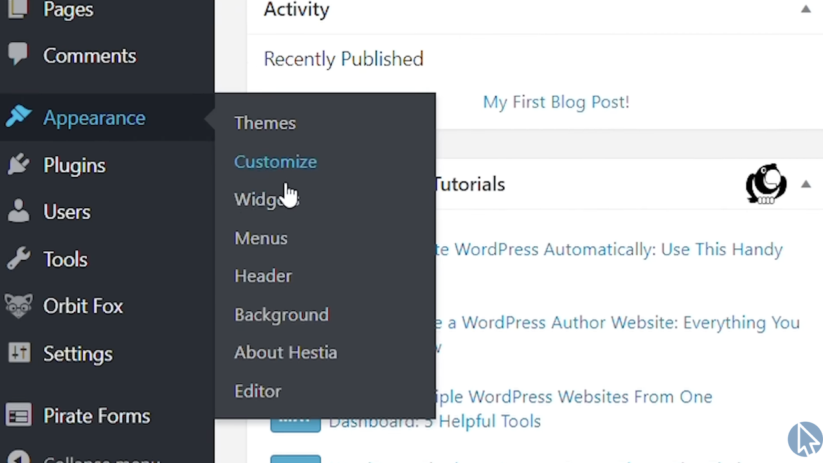Open Plugins via its plug icon
Image resolution: width=823 pixels, height=463 pixels.
[x=18, y=165]
